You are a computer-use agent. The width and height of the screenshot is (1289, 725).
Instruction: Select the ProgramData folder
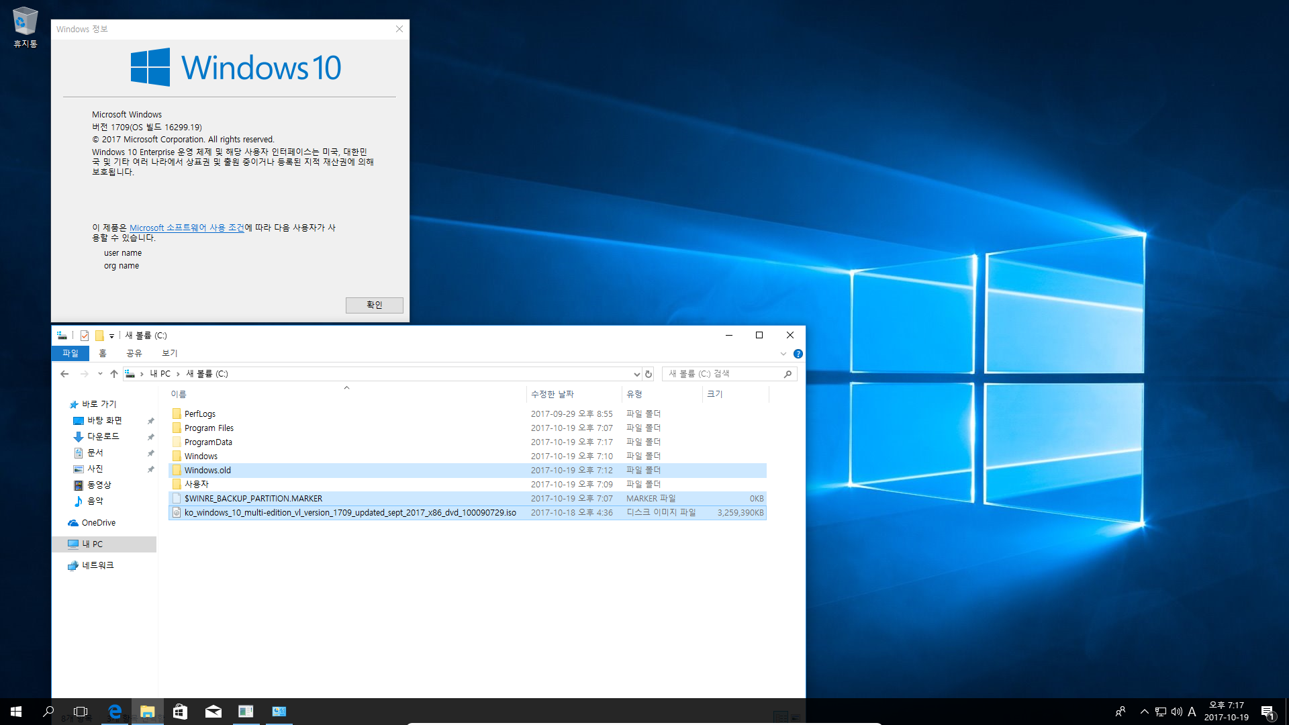(x=467, y=442)
